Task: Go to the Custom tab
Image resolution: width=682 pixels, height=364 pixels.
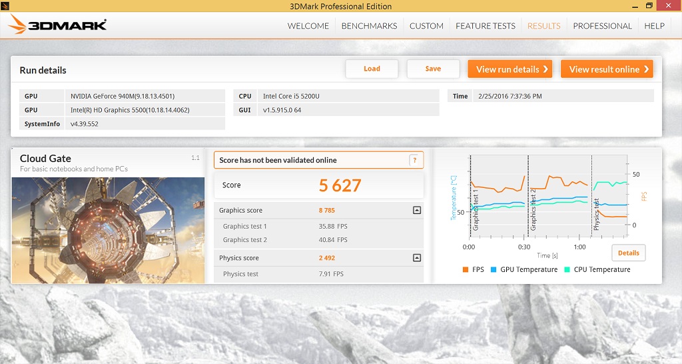Action: [x=426, y=26]
